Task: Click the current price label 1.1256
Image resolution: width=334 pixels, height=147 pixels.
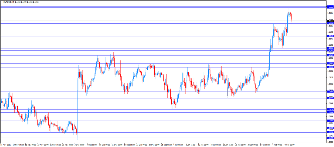Action: click(x=330, y=21)
